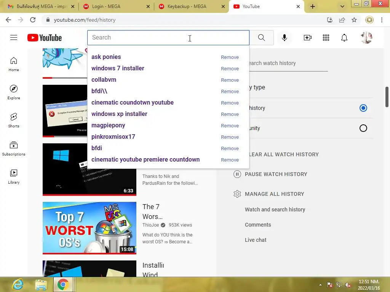
Task: Click the Chrome taskbar icon
Action: (x=63, y=284)
